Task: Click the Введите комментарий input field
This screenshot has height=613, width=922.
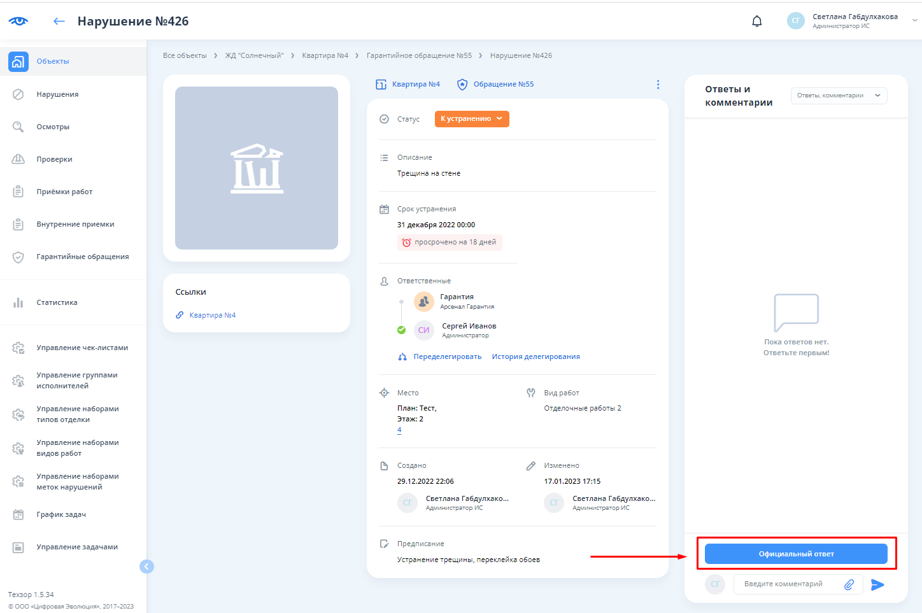Action: click(786, 584)
